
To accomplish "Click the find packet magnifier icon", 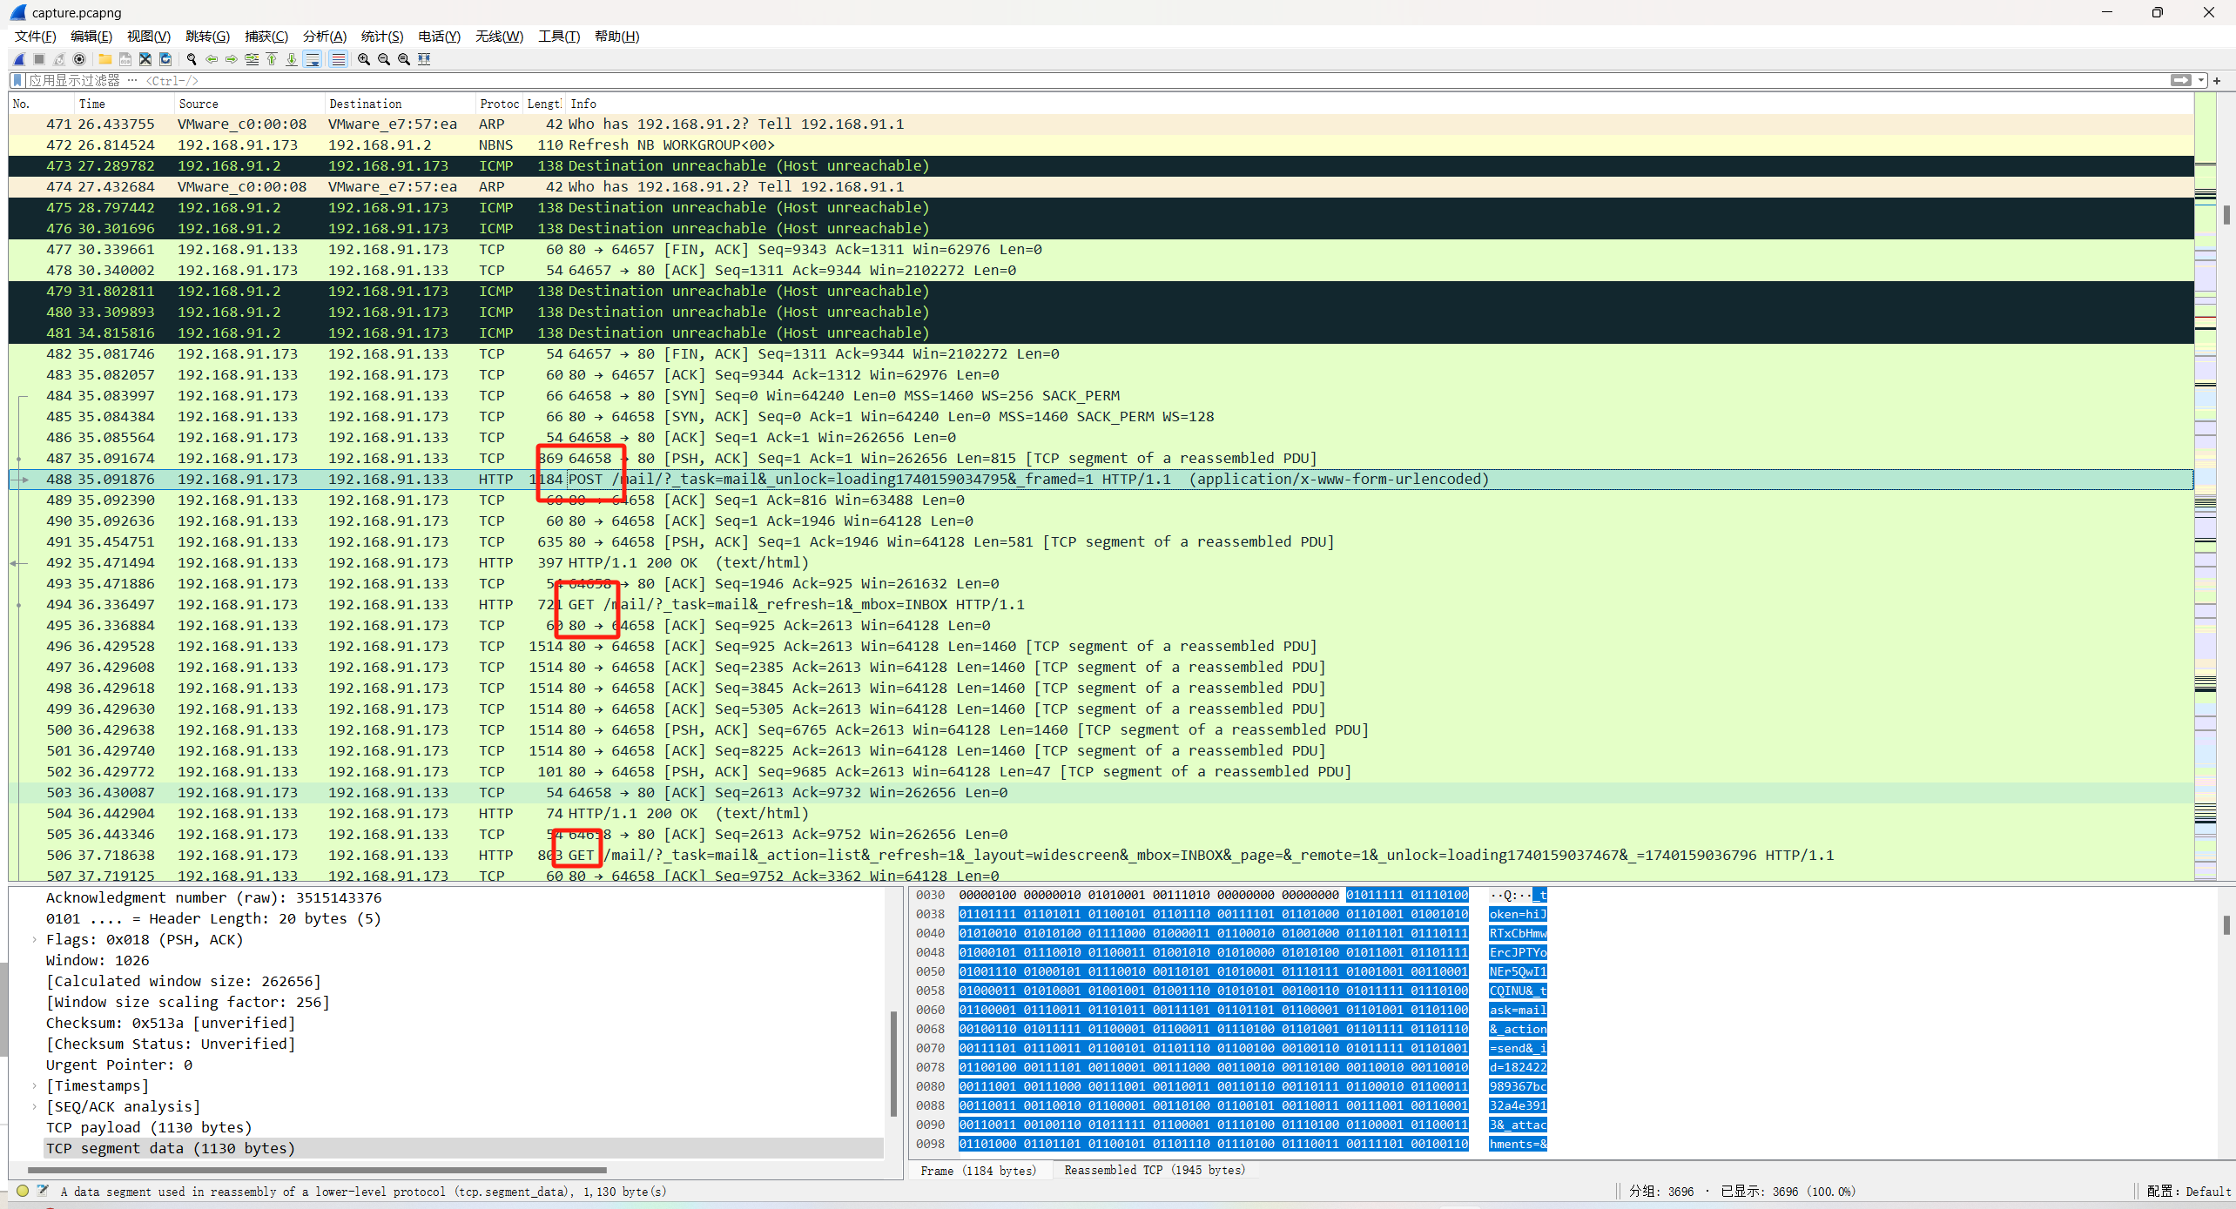I will pyautogui.click(x=192, y=59).
